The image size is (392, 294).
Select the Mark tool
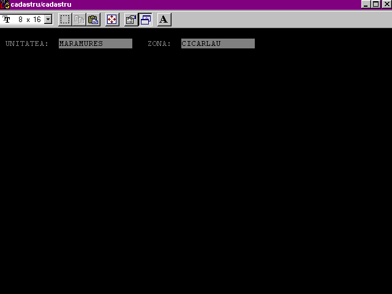tap(65, 20)
